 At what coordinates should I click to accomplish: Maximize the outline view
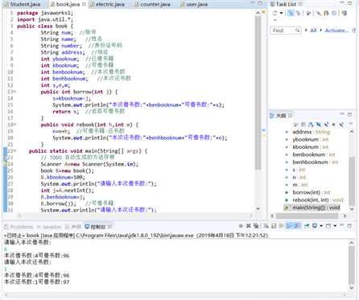349,114
